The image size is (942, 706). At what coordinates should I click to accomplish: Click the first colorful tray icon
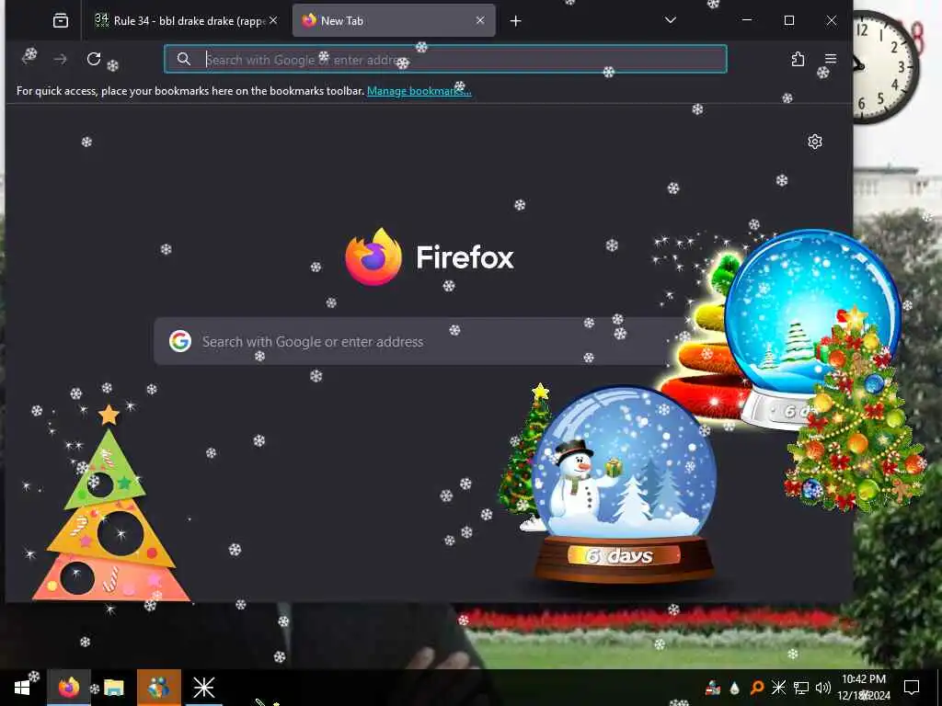pos(713,688)
